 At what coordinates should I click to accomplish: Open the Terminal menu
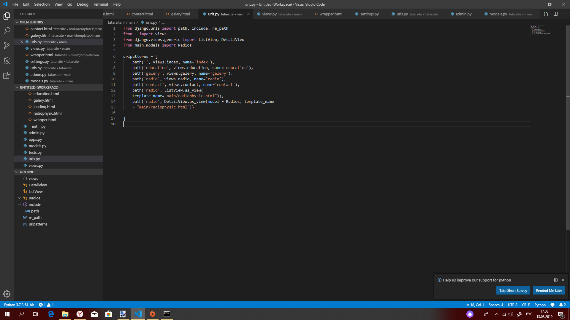click(100, 4)
